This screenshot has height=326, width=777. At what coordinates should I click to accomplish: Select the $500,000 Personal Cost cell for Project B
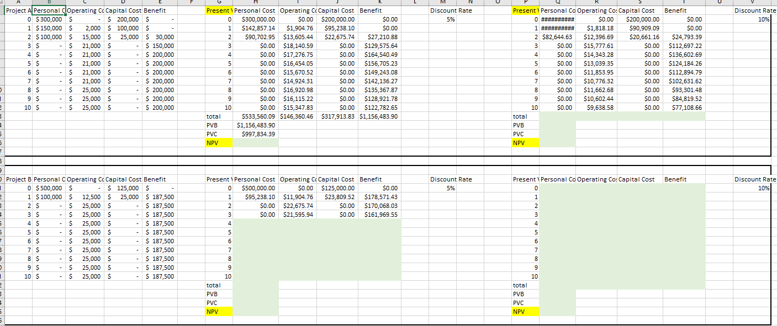49,188
